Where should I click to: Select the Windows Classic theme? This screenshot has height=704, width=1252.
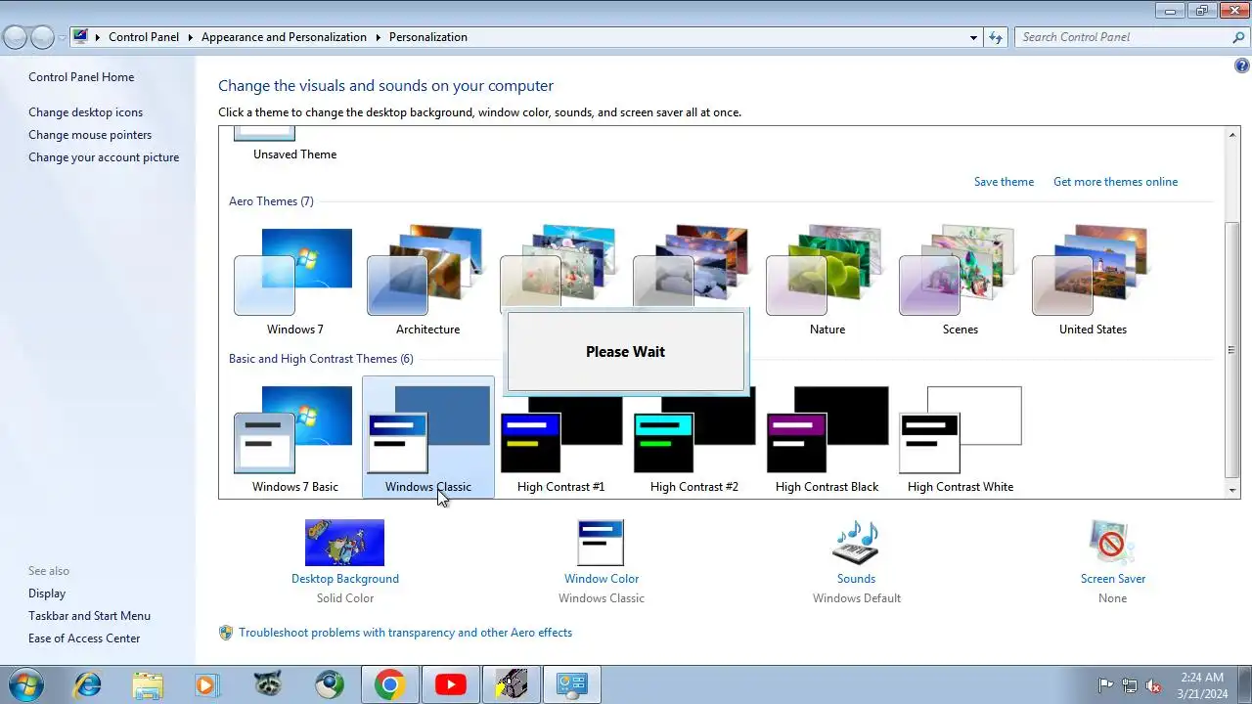427,437
